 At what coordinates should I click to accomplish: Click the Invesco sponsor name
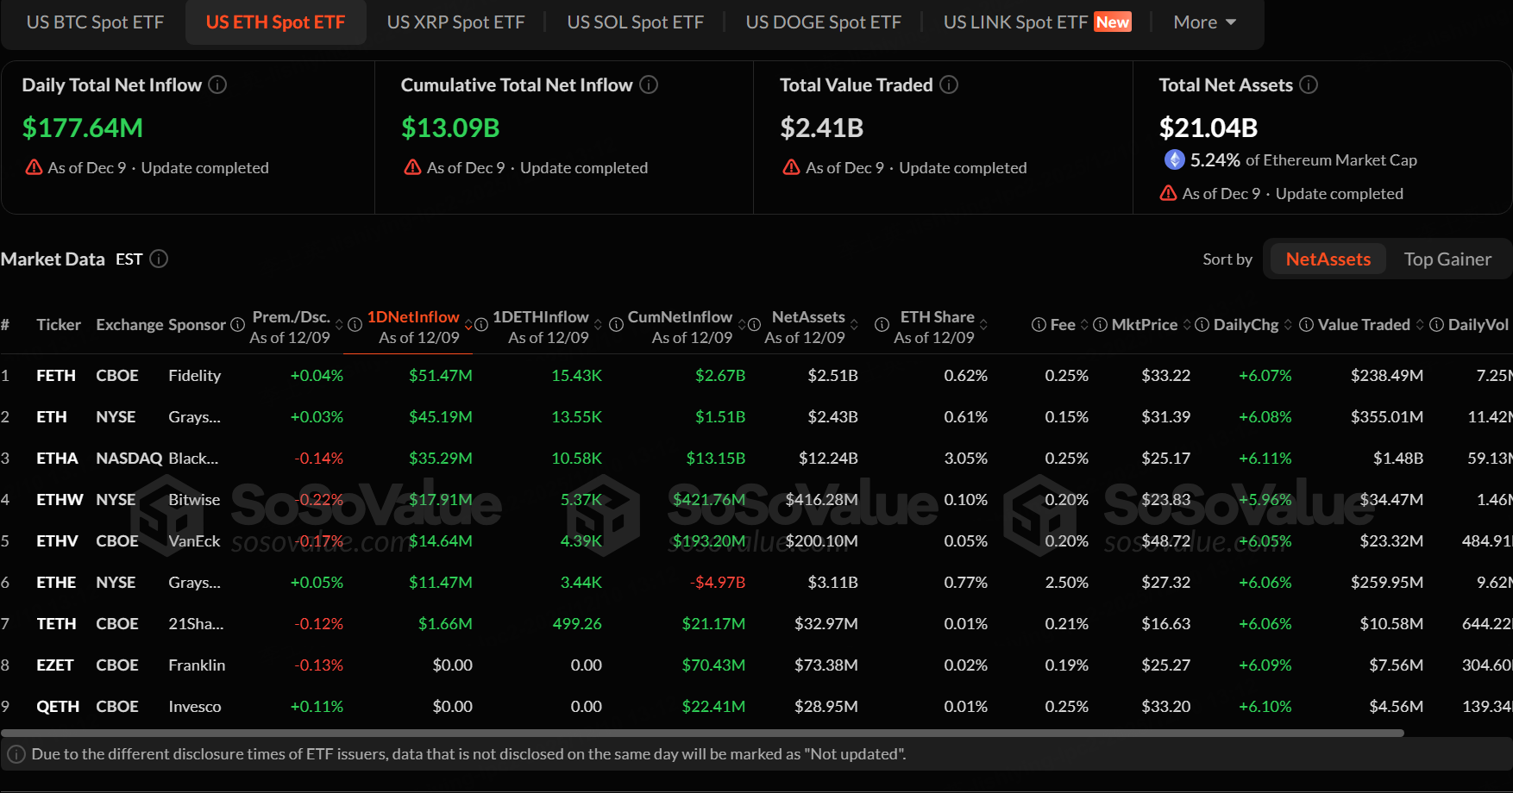[195, 707]
